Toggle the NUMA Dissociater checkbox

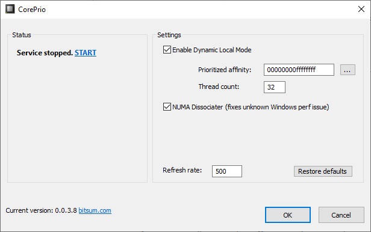[x=167, y=106]
